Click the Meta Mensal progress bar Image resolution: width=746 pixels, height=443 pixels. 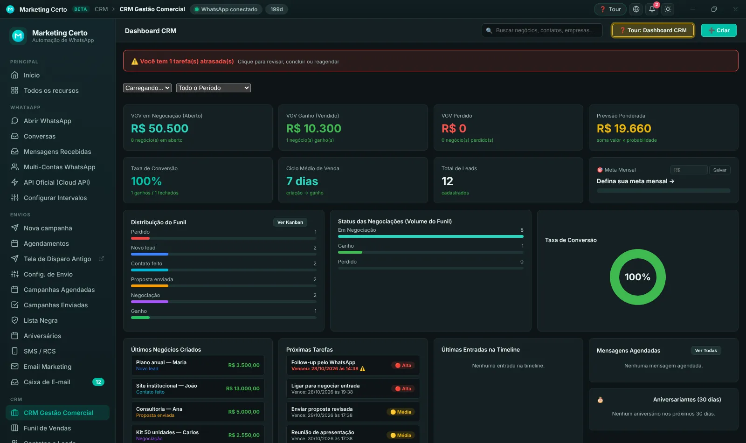663,191
